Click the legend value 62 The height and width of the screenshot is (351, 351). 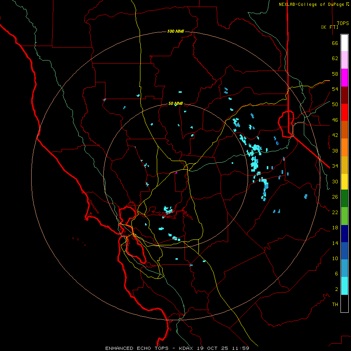point(335,58)
